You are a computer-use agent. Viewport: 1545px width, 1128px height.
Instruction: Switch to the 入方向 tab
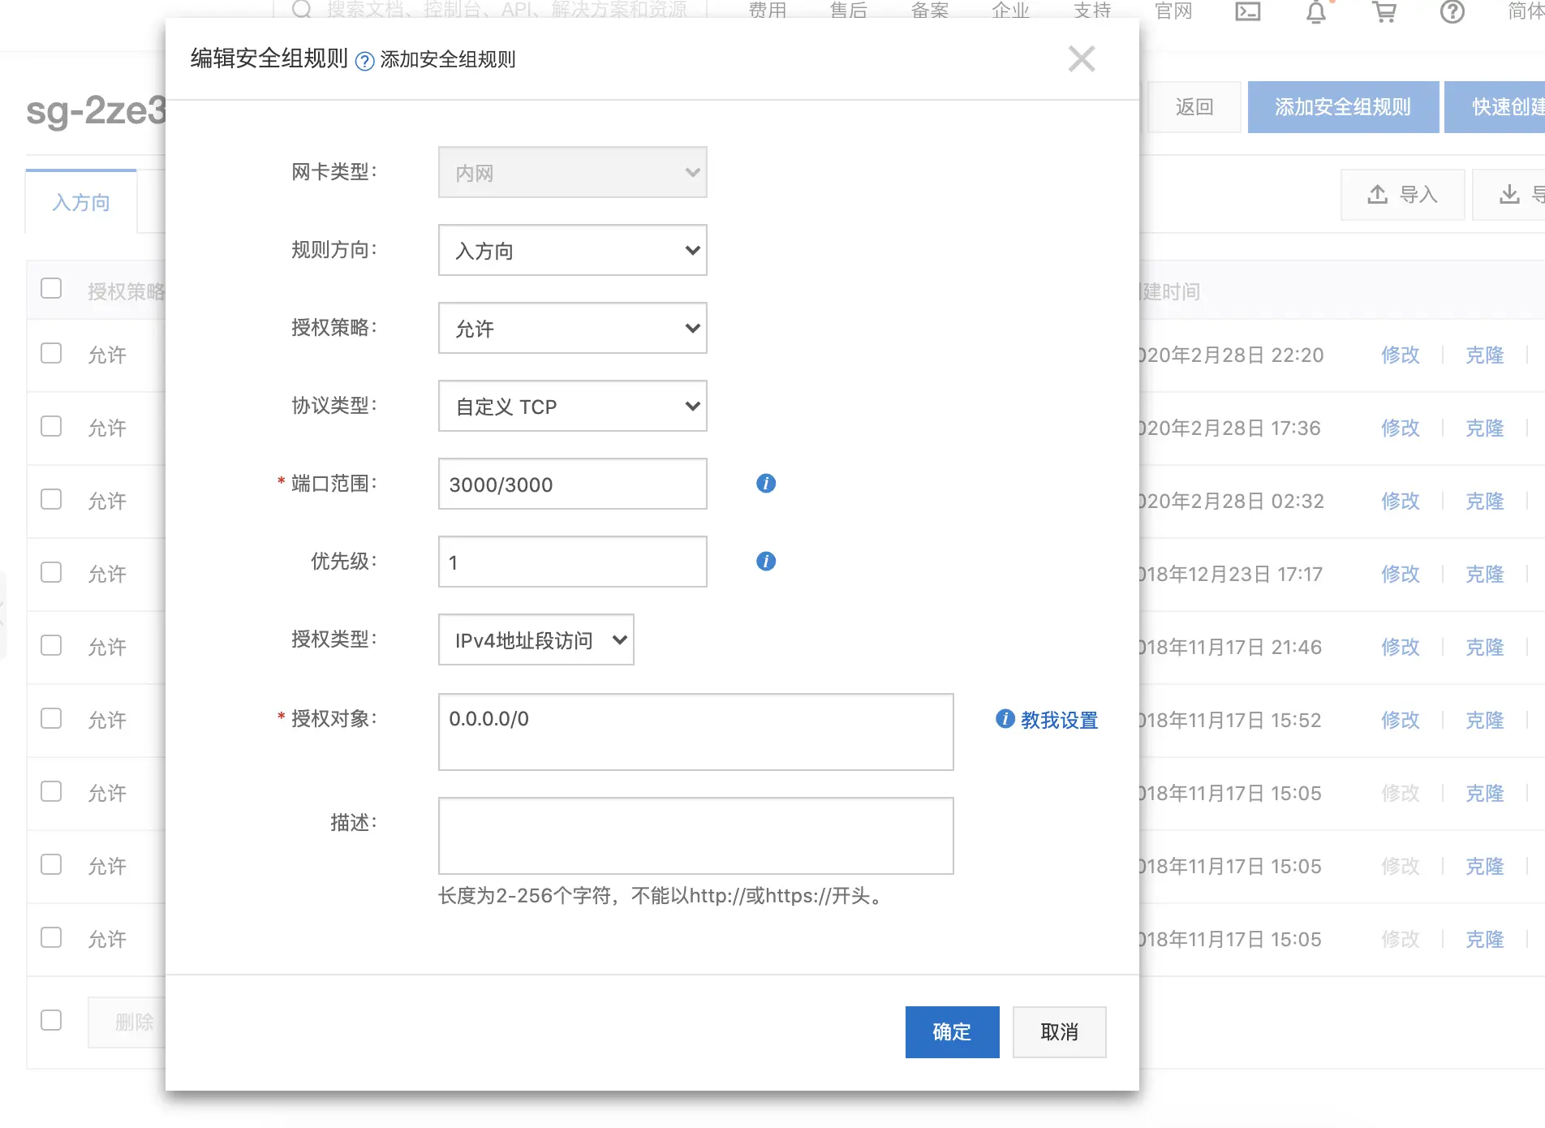[81, 202]
